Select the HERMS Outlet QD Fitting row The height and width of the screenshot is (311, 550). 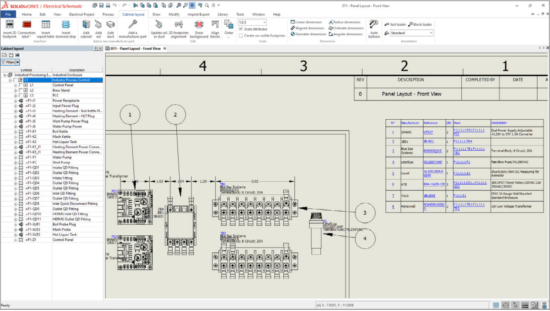pyautogui.click(x=52, y=219)
